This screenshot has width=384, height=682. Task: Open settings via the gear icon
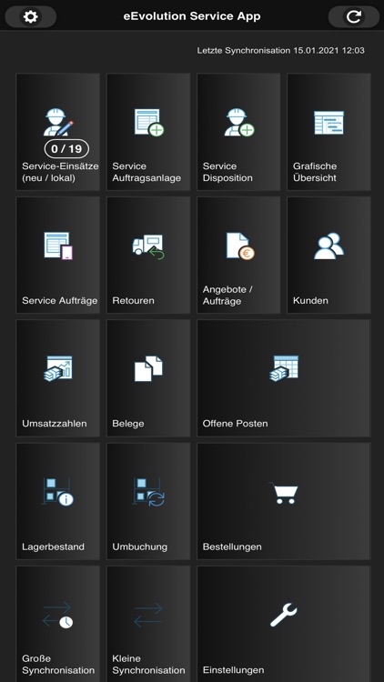tap(30, 17)
